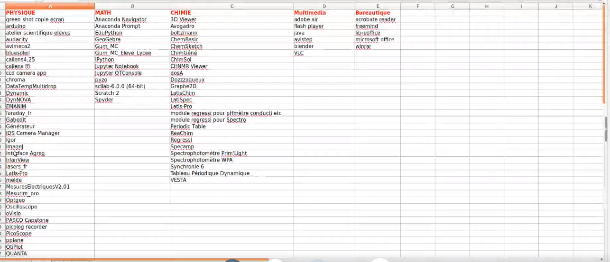Viewport: 610px width, 262px height.
Task: Select the 'acrobate reader' cell
Action: (x=378, y=19)
